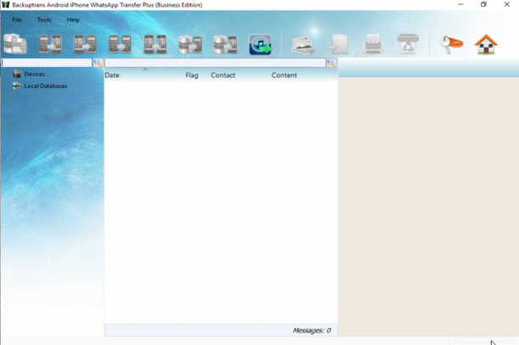Restore down the Backuptrans window
Viewport: 519px width, 345px height.
483,4
